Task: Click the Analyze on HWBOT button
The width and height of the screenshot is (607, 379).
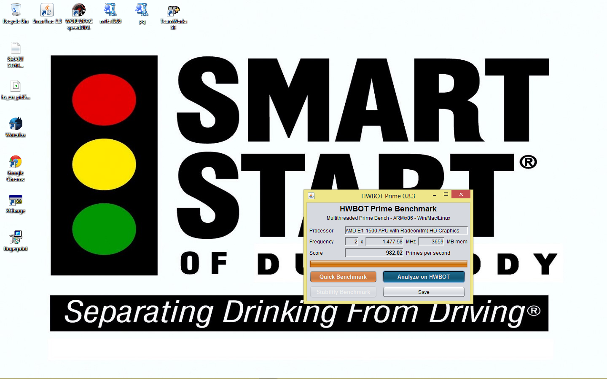Action: click(424, 277)
